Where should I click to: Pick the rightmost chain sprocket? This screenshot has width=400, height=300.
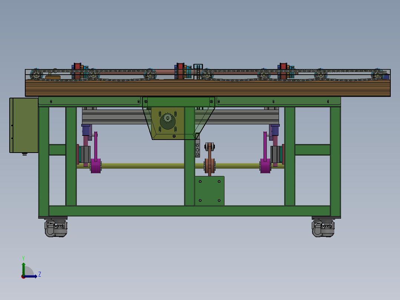pyautogui.click(x=378, y=75)
